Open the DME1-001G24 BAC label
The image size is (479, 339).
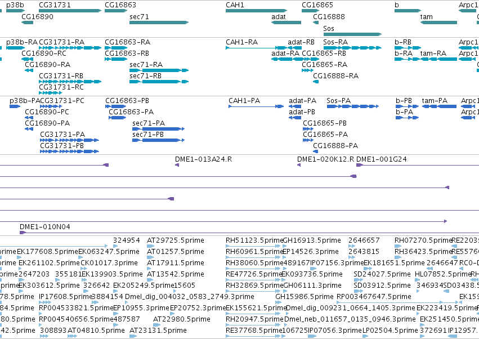tap(382, 159)
